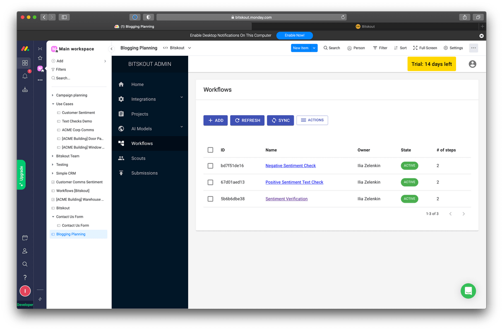This screenshot has height=331, width=503.
Task: Open the three-dot board options menu
Action: [473, 48]
